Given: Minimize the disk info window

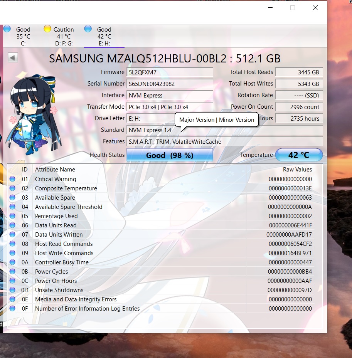Looking at the screenshot, I should click(270, 8).
